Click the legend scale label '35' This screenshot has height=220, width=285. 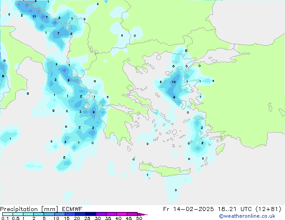108,218
